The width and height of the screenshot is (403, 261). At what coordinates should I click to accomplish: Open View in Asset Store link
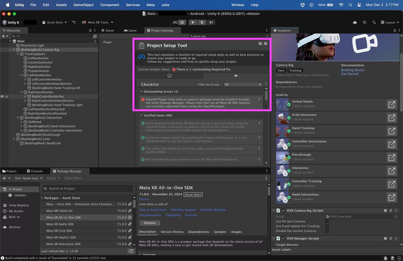point(152,210)
